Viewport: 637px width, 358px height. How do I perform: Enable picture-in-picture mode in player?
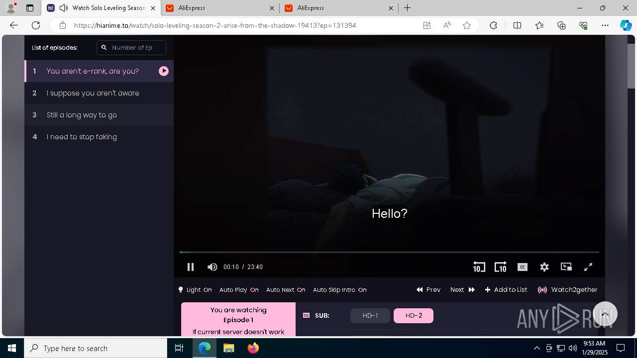[x=566, y=267]
